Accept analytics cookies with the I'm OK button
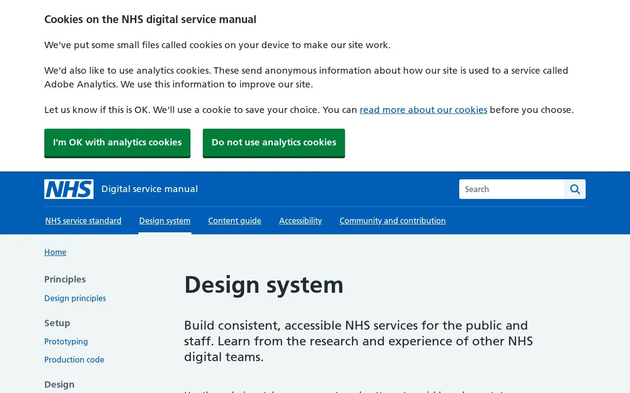The image size is (630, 393). 117,142
